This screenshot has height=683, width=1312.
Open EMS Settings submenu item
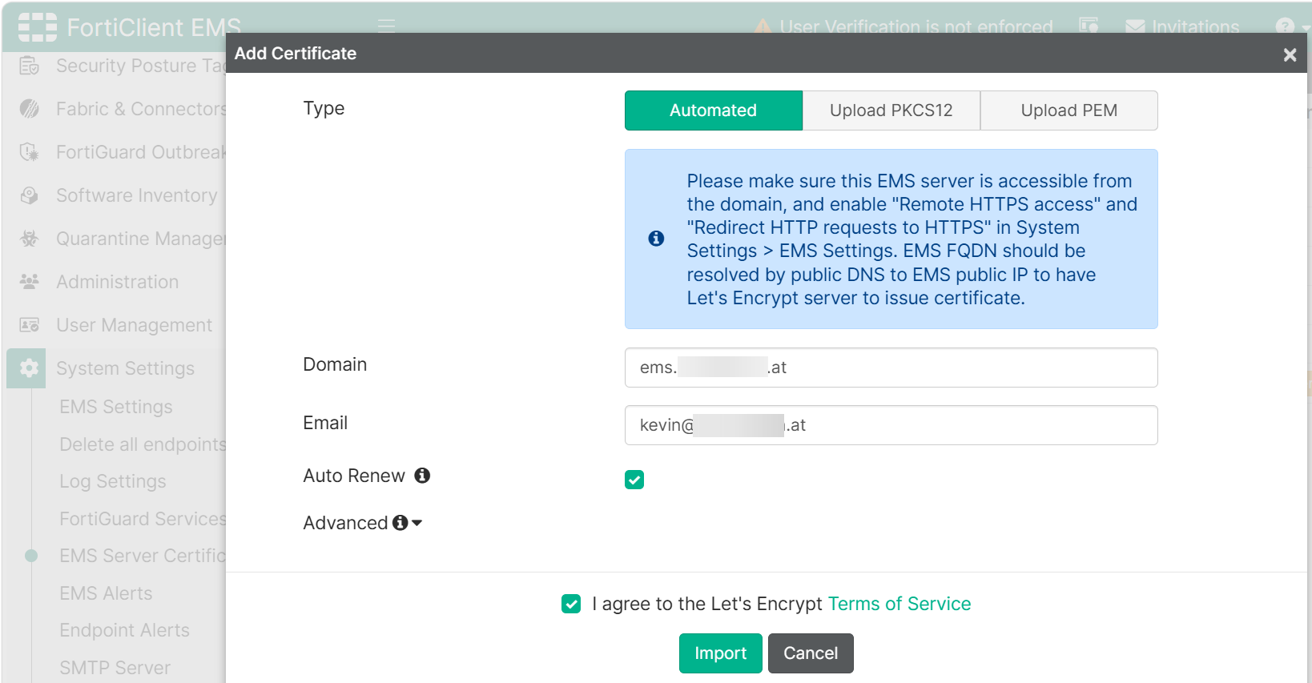[x=116, y=407]
